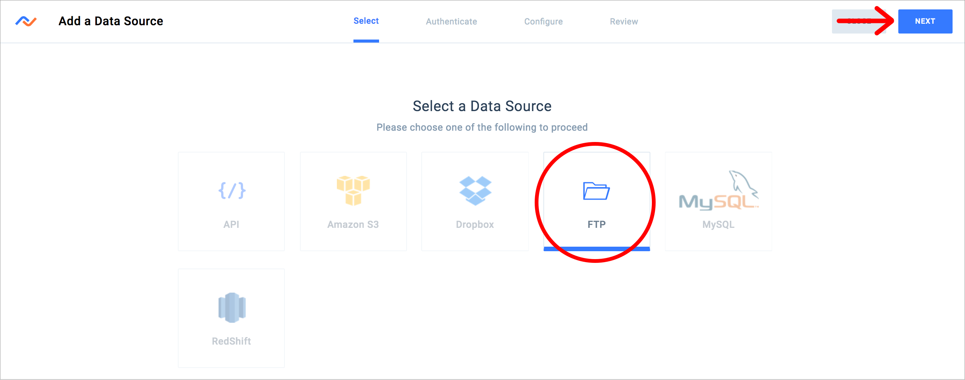965x380 pixels.
Task: Choose the MySQL dolphin logo
Action: pos(719,191)
